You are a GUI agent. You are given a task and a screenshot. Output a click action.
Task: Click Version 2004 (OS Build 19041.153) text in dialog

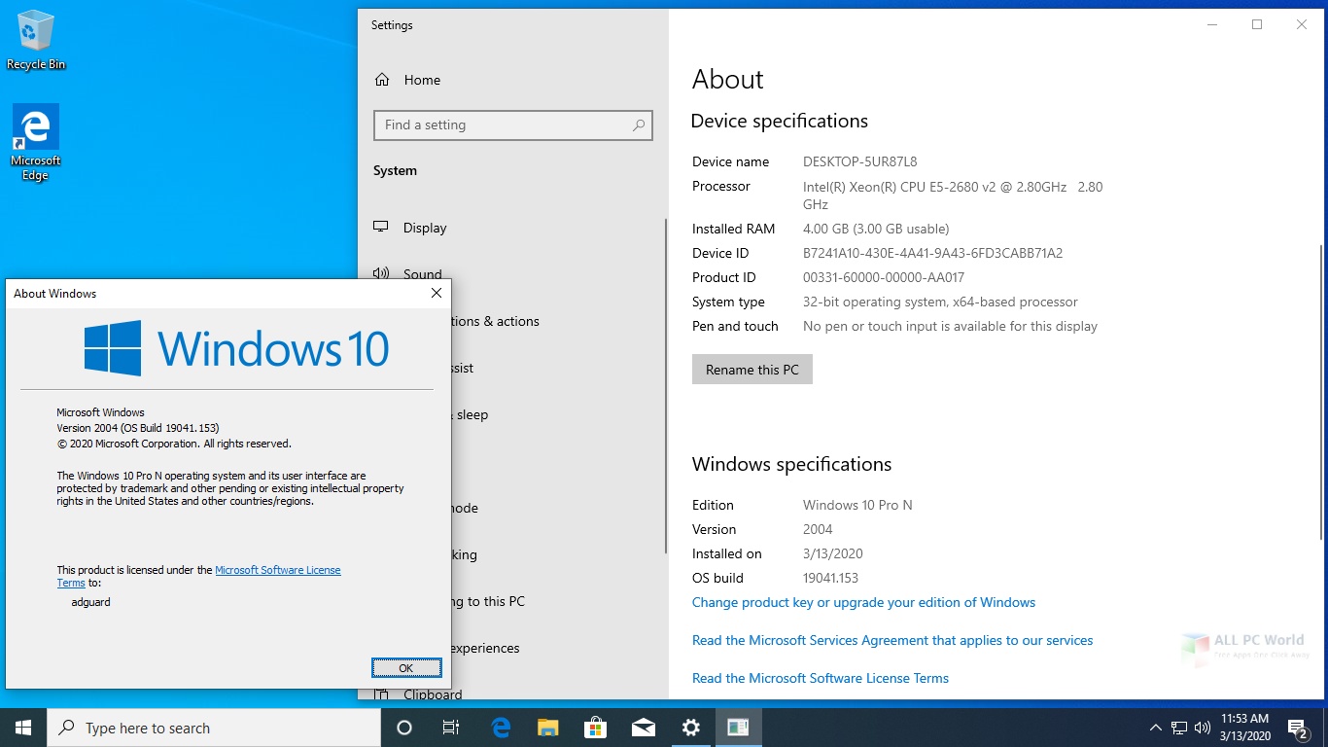(138, 428)
